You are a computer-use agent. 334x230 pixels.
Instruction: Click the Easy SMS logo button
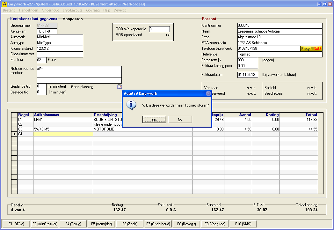(x=311, y=48)
